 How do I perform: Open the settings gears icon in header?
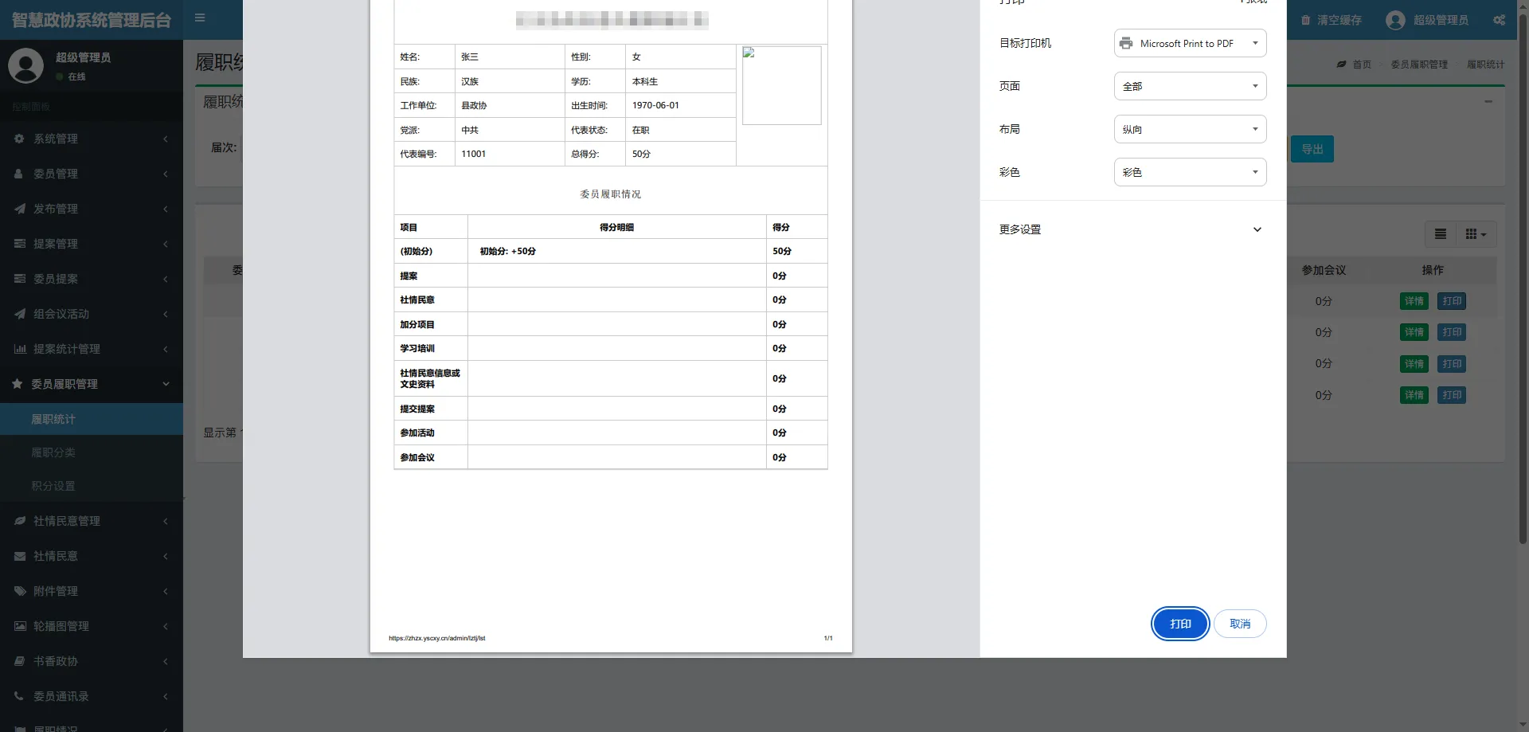click(x=1499, y=20)
